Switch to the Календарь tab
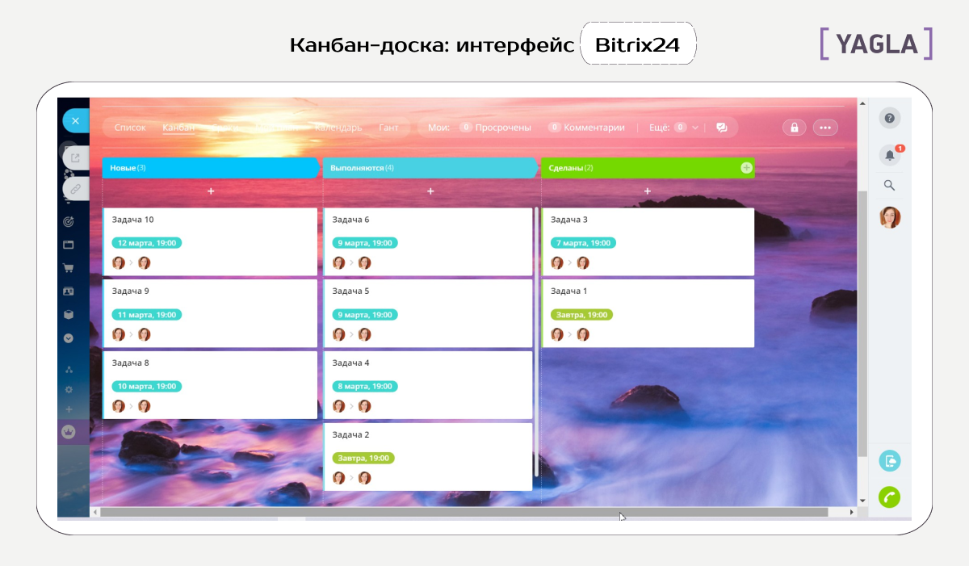 [x=338, y=128]
